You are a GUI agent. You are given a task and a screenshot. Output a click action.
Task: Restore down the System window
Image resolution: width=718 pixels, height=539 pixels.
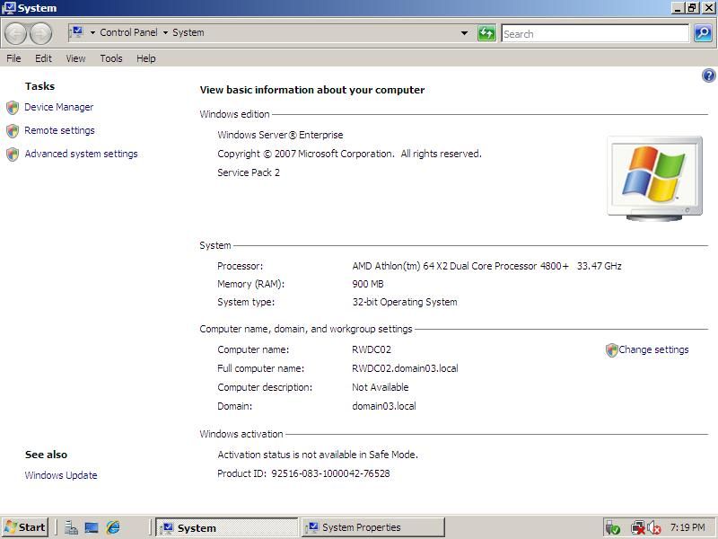click(692, 8)
